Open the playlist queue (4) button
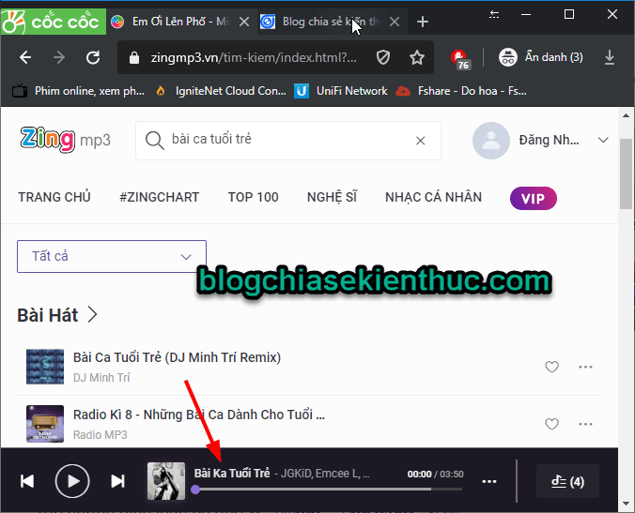This screenshot has width=635, height=513. (x=567, y=481)
